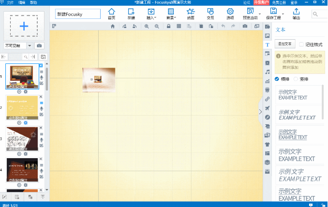Open the 文件 menu
This screenshot has width=328, height=207.
[x=10, y=2]
